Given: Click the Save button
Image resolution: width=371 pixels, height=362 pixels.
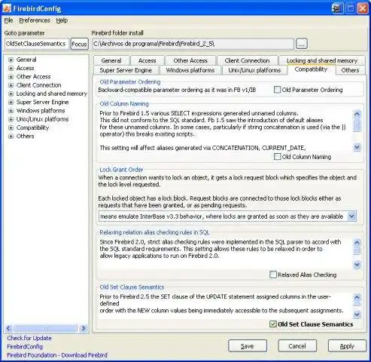Looking at the screenshot, I should [x=248, y=346].
